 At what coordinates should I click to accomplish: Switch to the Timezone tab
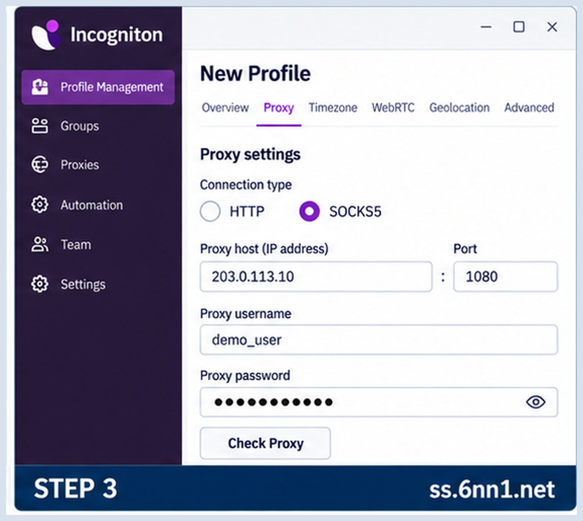click(x=333, y=108)
